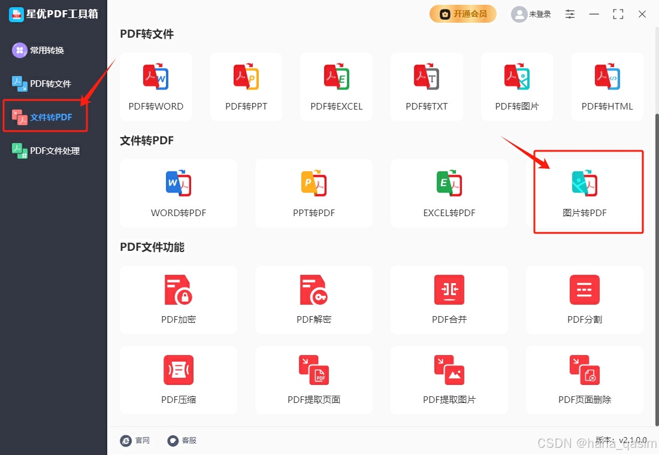
Task: Open the PDF提取图片 tool
Action: (449, 380)
